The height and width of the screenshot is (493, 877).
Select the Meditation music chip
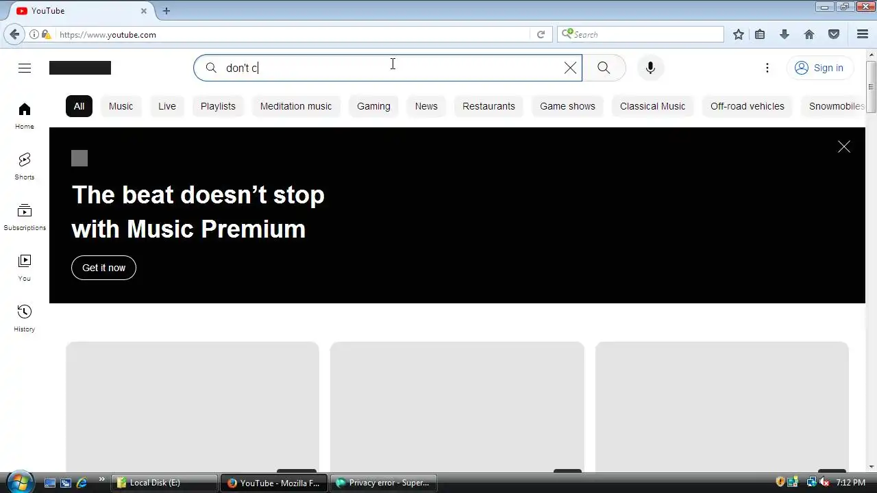tap(296, 106)
